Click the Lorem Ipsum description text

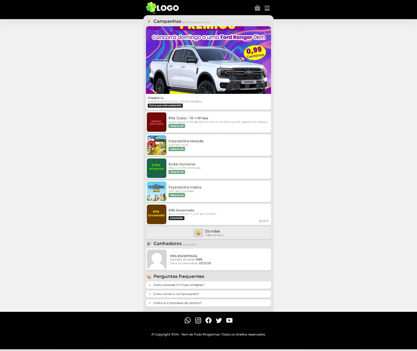(x=219, y=122)
